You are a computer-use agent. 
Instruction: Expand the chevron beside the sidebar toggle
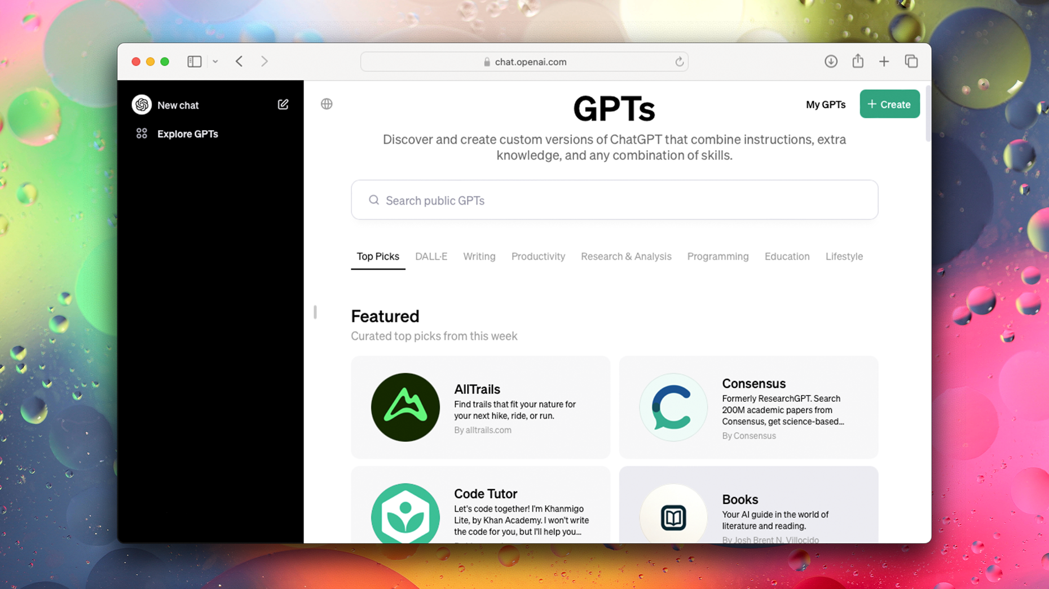point(215,61)
